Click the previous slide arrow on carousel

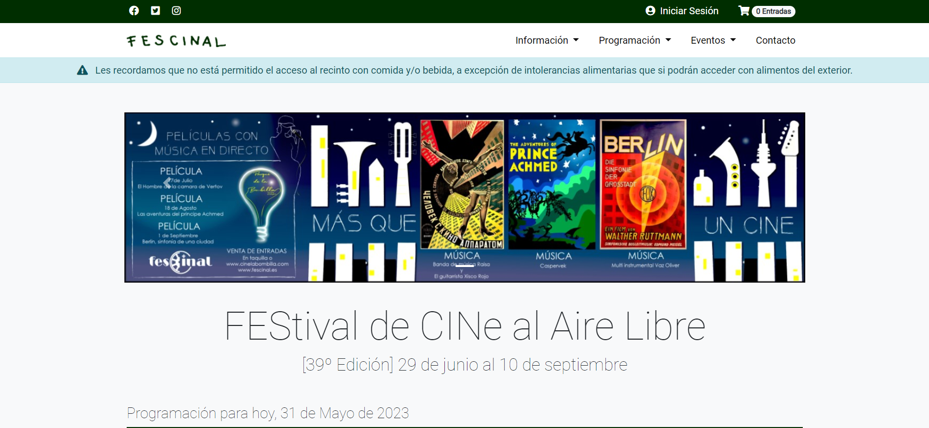click(x=167, y=183)
